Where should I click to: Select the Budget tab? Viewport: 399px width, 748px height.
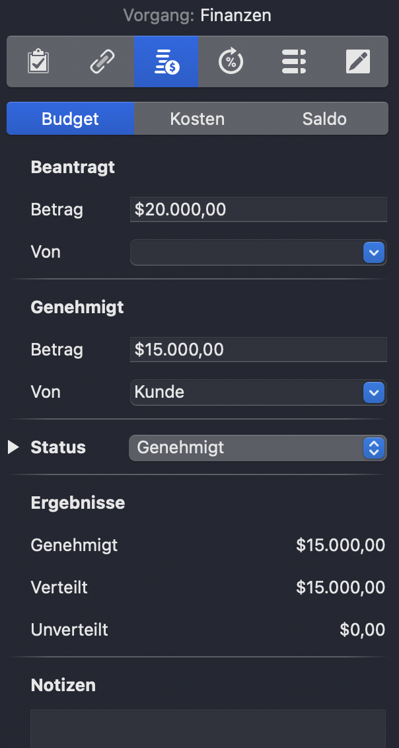[70, 118]
